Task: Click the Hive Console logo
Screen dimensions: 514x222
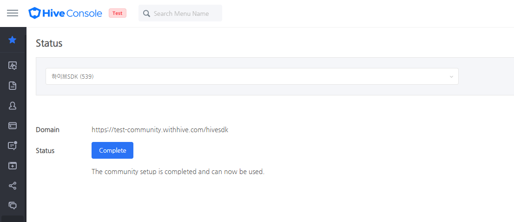Action: pyautogui.click(x=65, y=13)
